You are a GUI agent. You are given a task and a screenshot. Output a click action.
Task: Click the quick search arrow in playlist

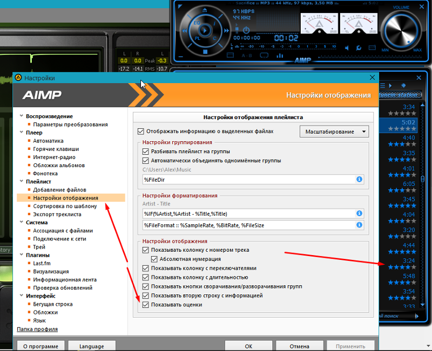coord(417,316)
